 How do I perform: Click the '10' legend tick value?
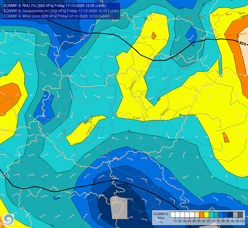[x=175, y=221]
